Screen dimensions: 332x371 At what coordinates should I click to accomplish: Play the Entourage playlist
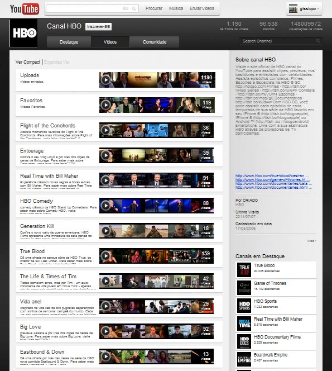(105, 155)
